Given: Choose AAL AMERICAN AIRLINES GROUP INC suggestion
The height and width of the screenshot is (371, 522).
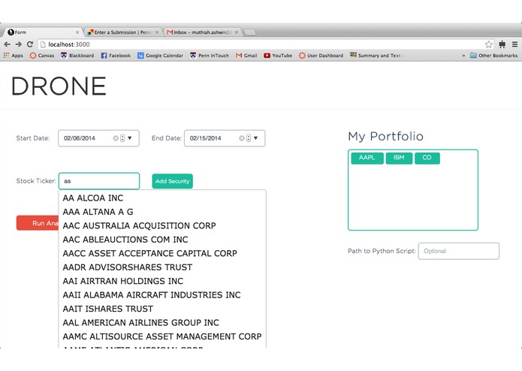Looking at the screenshot, I should point(162,323).
